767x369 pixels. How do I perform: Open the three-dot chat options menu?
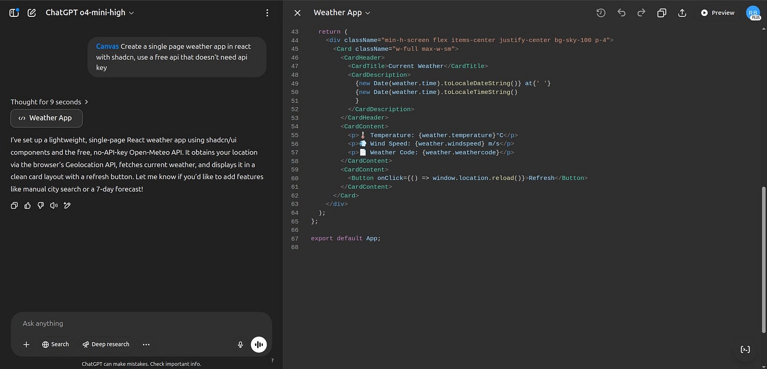pos(267,13)
